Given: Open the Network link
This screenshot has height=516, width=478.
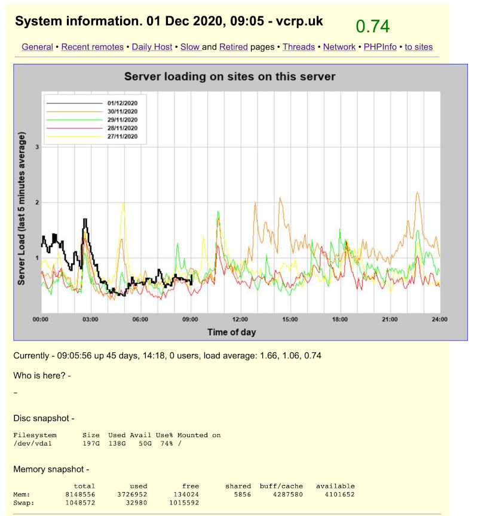Looking at the screenshot, I should (x=339, y=47).
